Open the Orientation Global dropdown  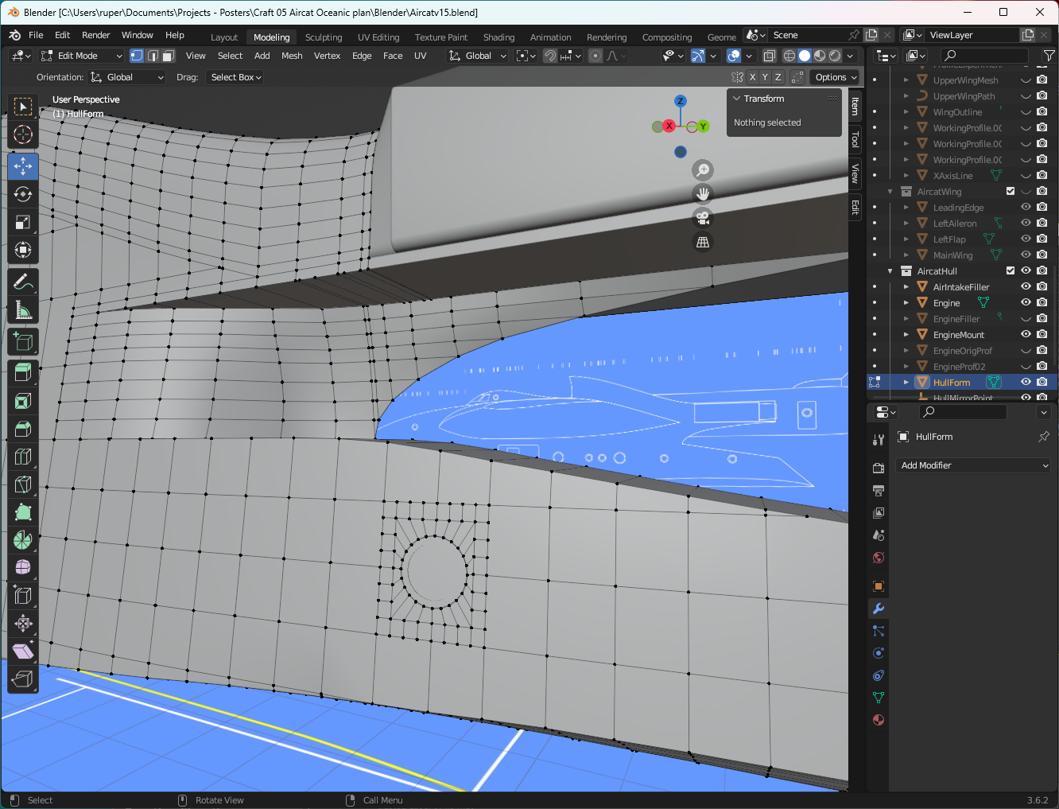click(127, 77)
